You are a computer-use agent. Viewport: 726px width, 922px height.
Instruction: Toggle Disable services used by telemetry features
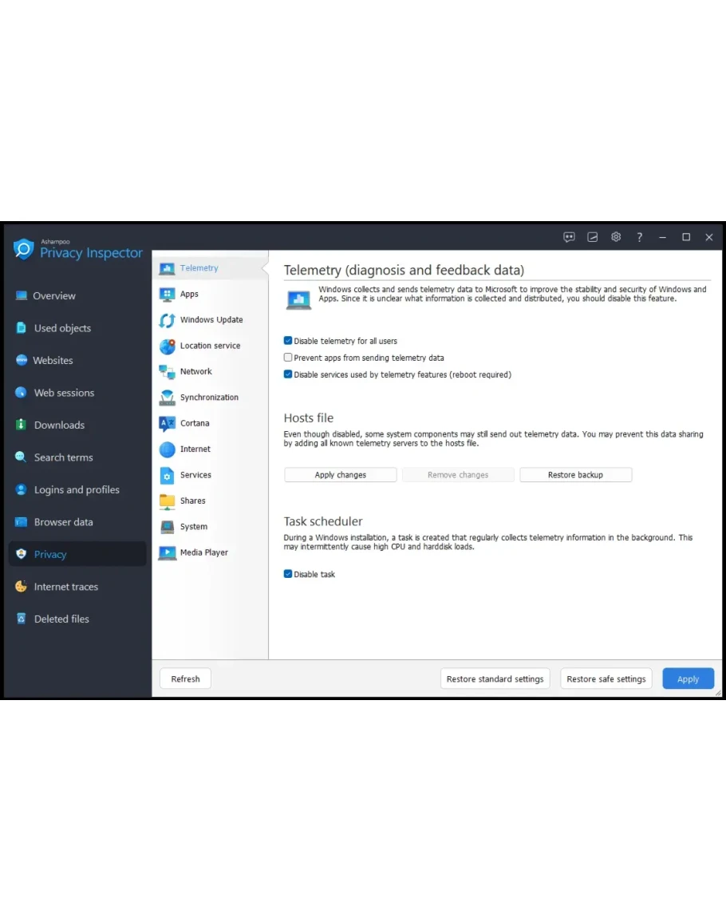pyautogui.click(x=288, y=374)
